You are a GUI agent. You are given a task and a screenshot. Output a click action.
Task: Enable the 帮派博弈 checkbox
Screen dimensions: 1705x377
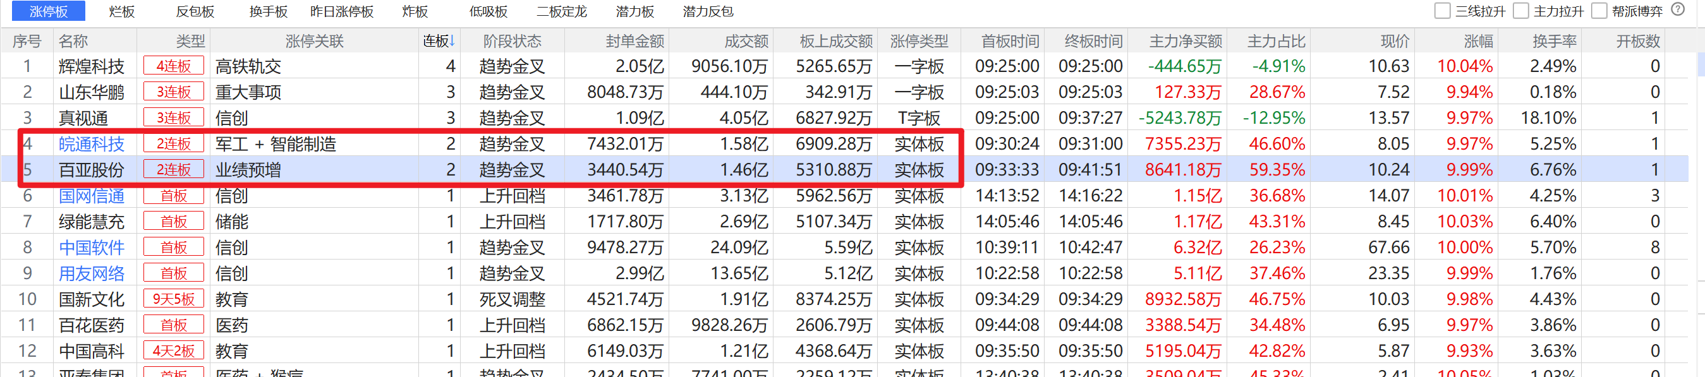click(x=1599, y=11)
